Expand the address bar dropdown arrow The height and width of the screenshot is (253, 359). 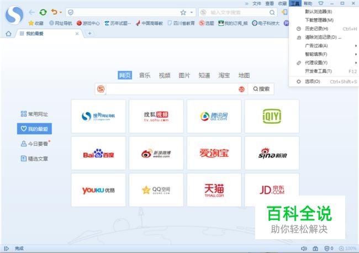[192, 12]
